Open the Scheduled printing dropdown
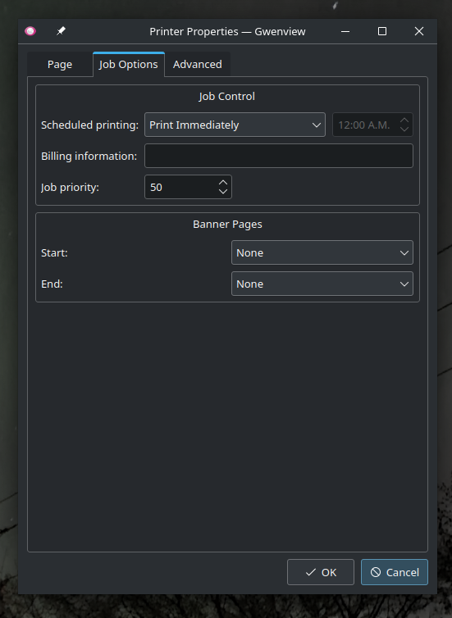 pyautogui.click(x=235, y=125)
